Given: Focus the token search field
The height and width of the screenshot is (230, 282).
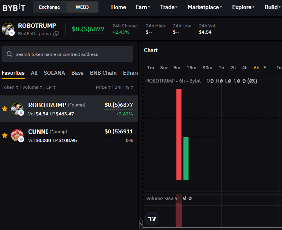Looking at the screenshot, I should 67,54.
